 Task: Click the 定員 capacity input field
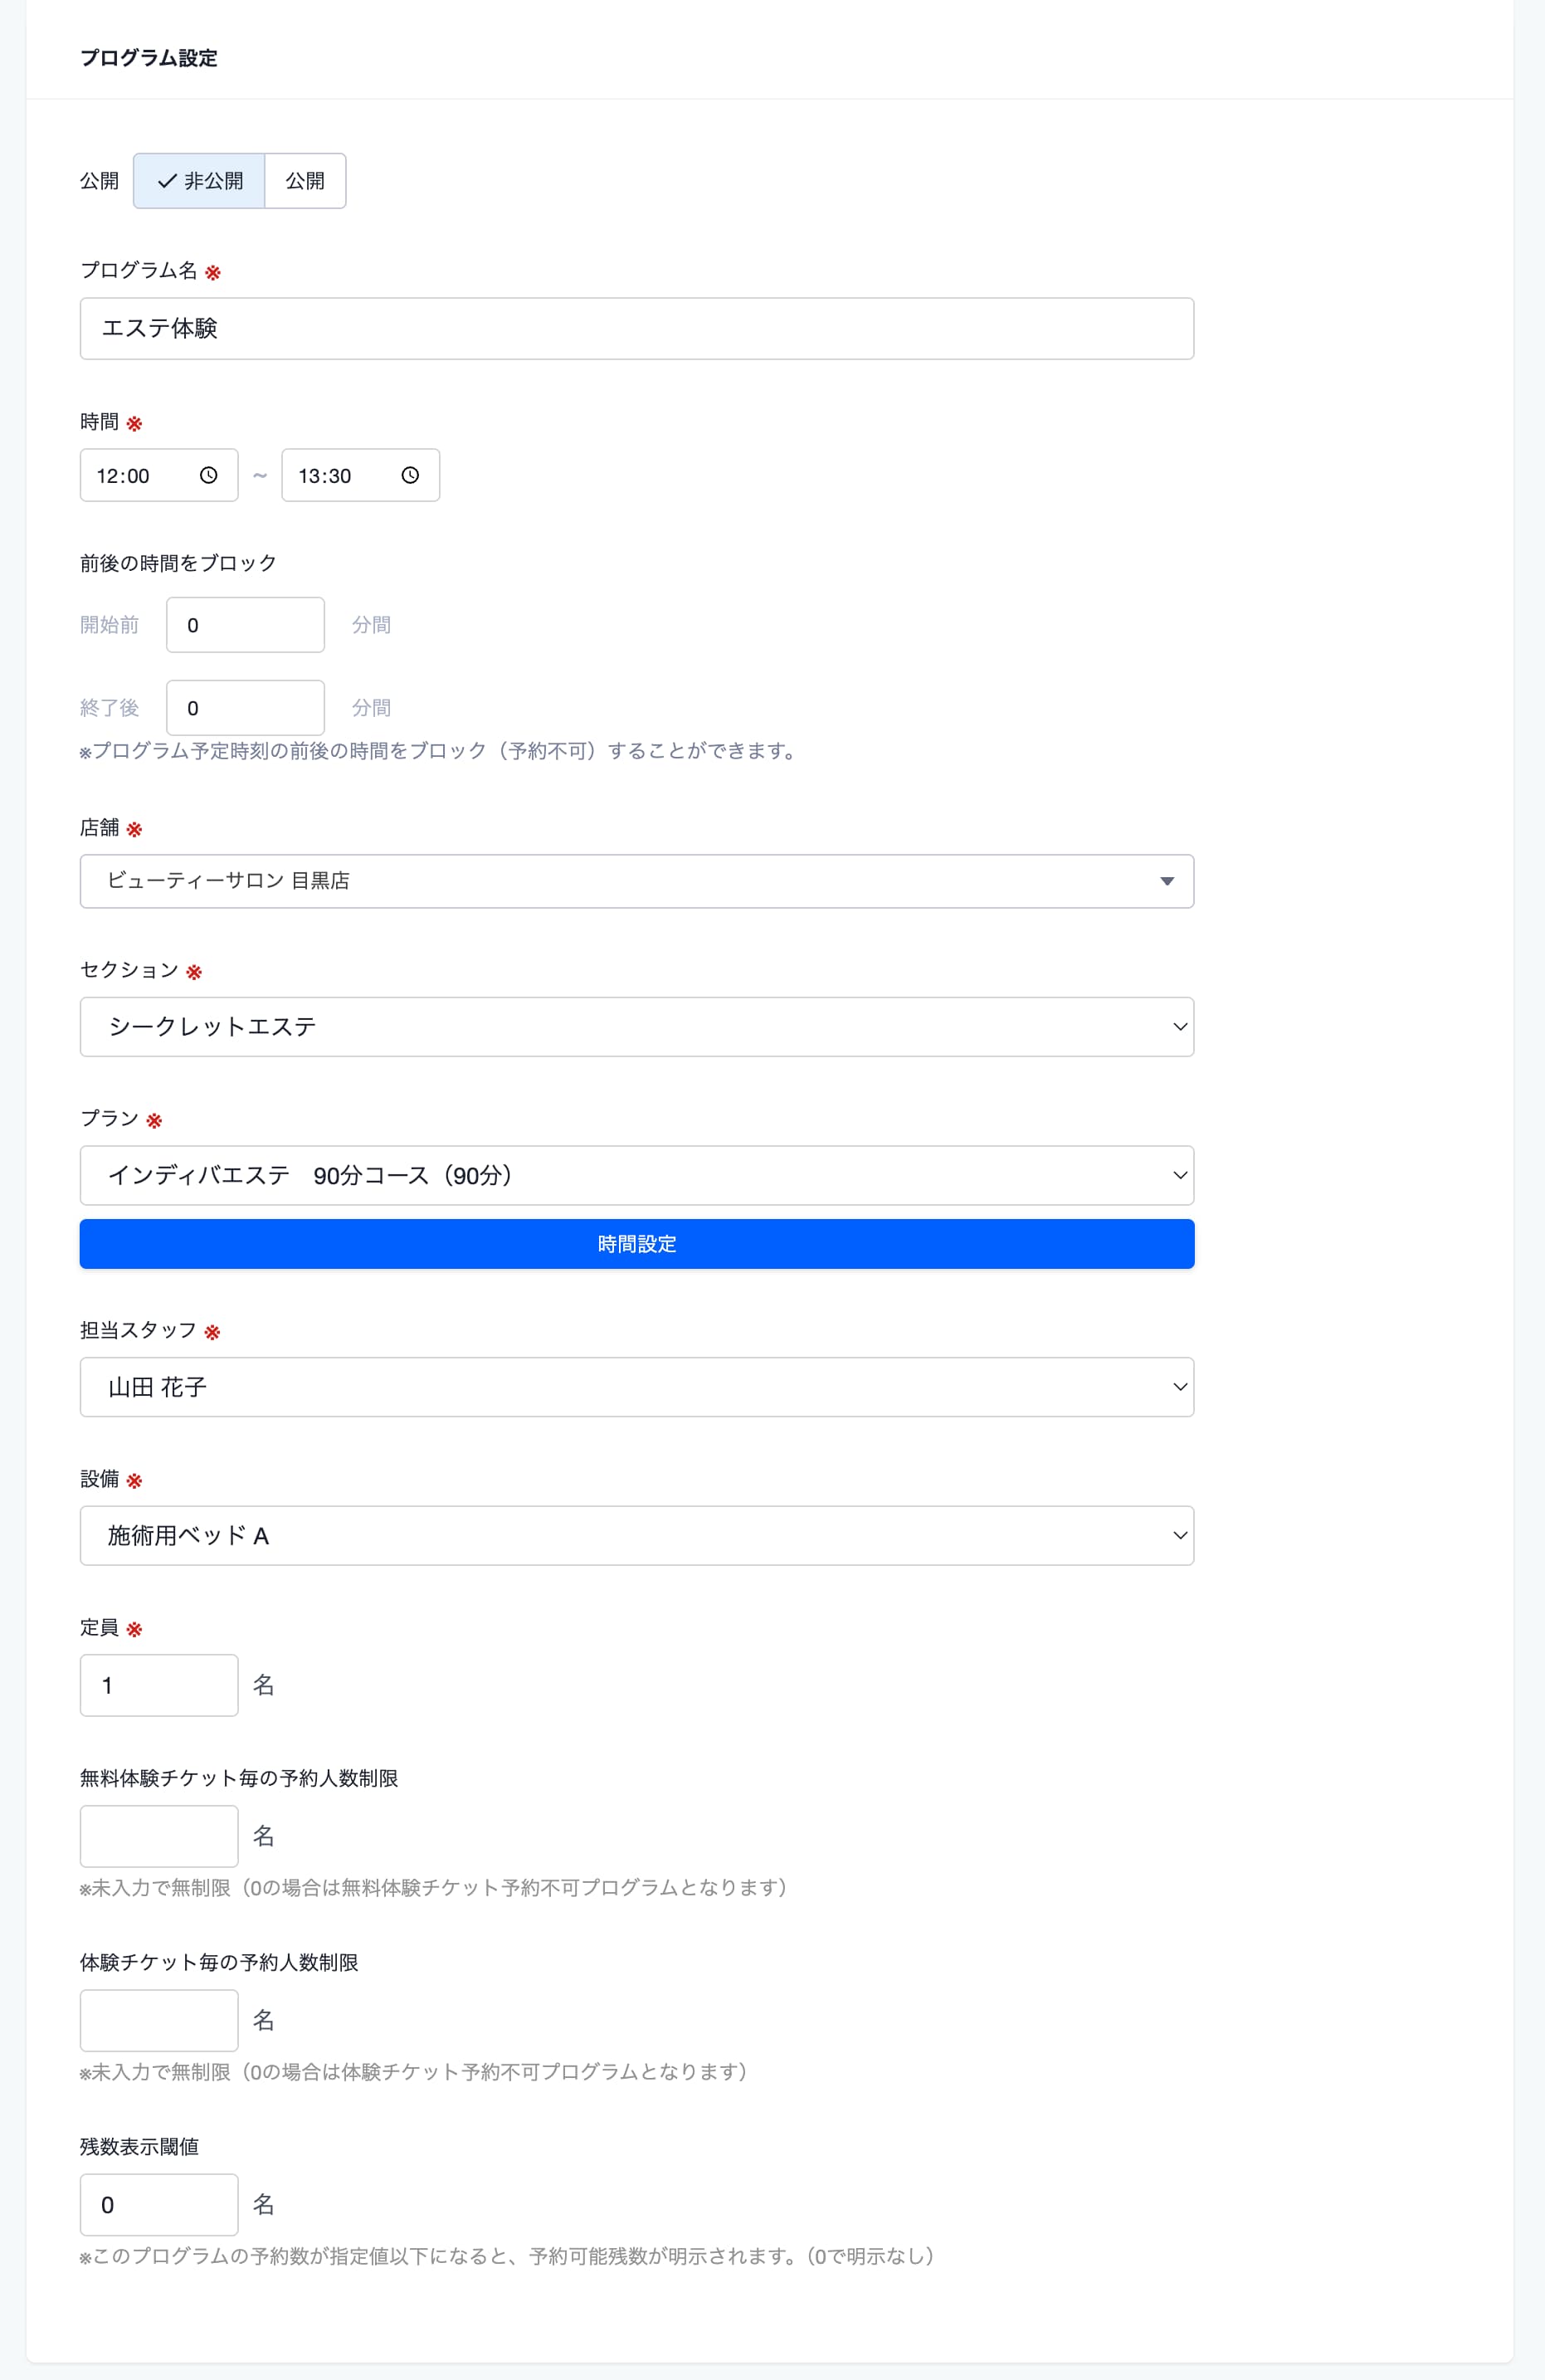159,1685
